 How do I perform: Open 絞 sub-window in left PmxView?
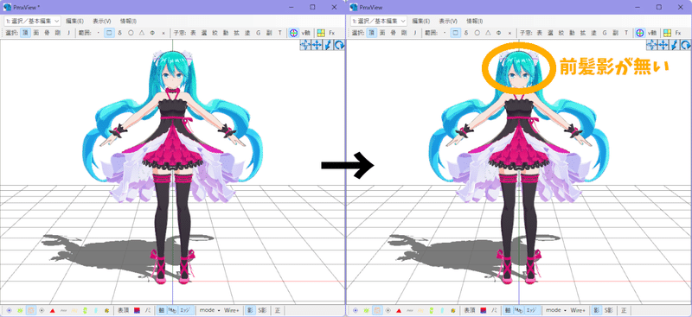(x=215, y=33)
